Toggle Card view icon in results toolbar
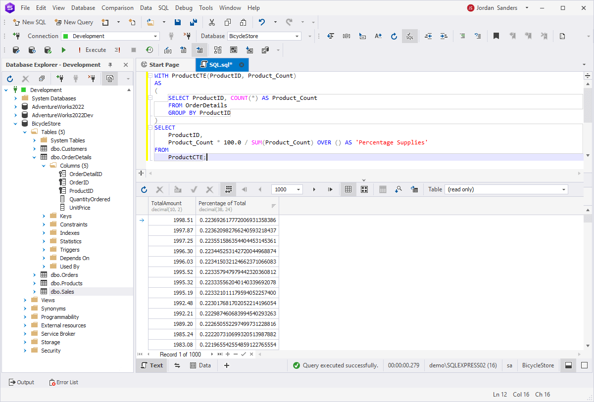The image size is (594, 402). [364, 189]
